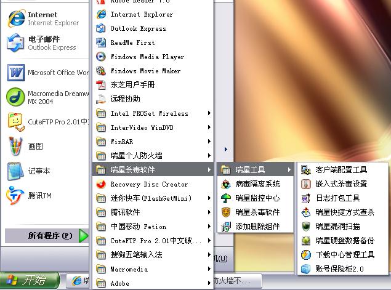This screenshot has height=290, width=391.
Task: Open 东芝用户手册 PDF manual
Action: [153, 85]
